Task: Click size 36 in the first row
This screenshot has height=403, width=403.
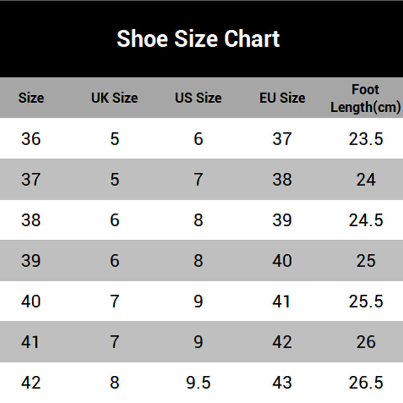Action: click(x=31, y=139)
